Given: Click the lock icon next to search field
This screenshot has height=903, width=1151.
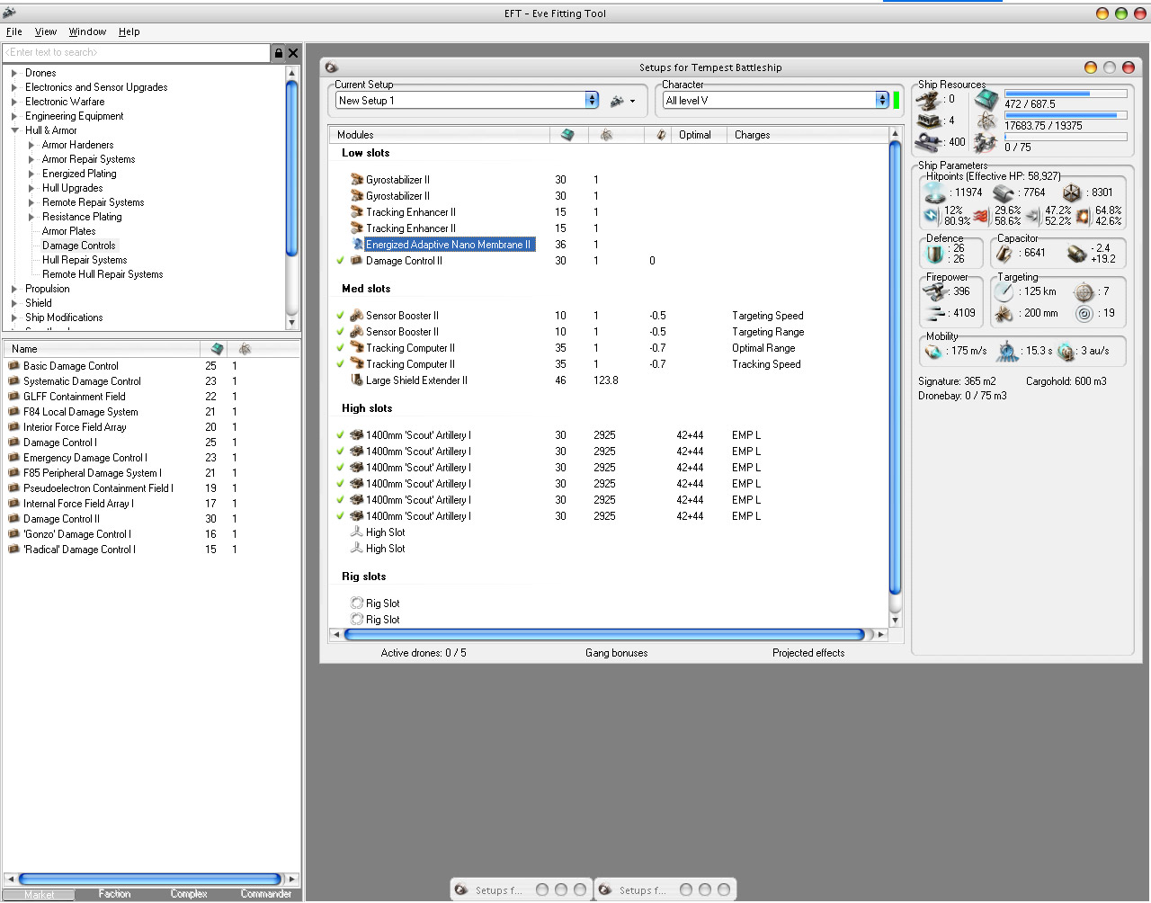Looking at the screenshot, I should coord(279,53).
